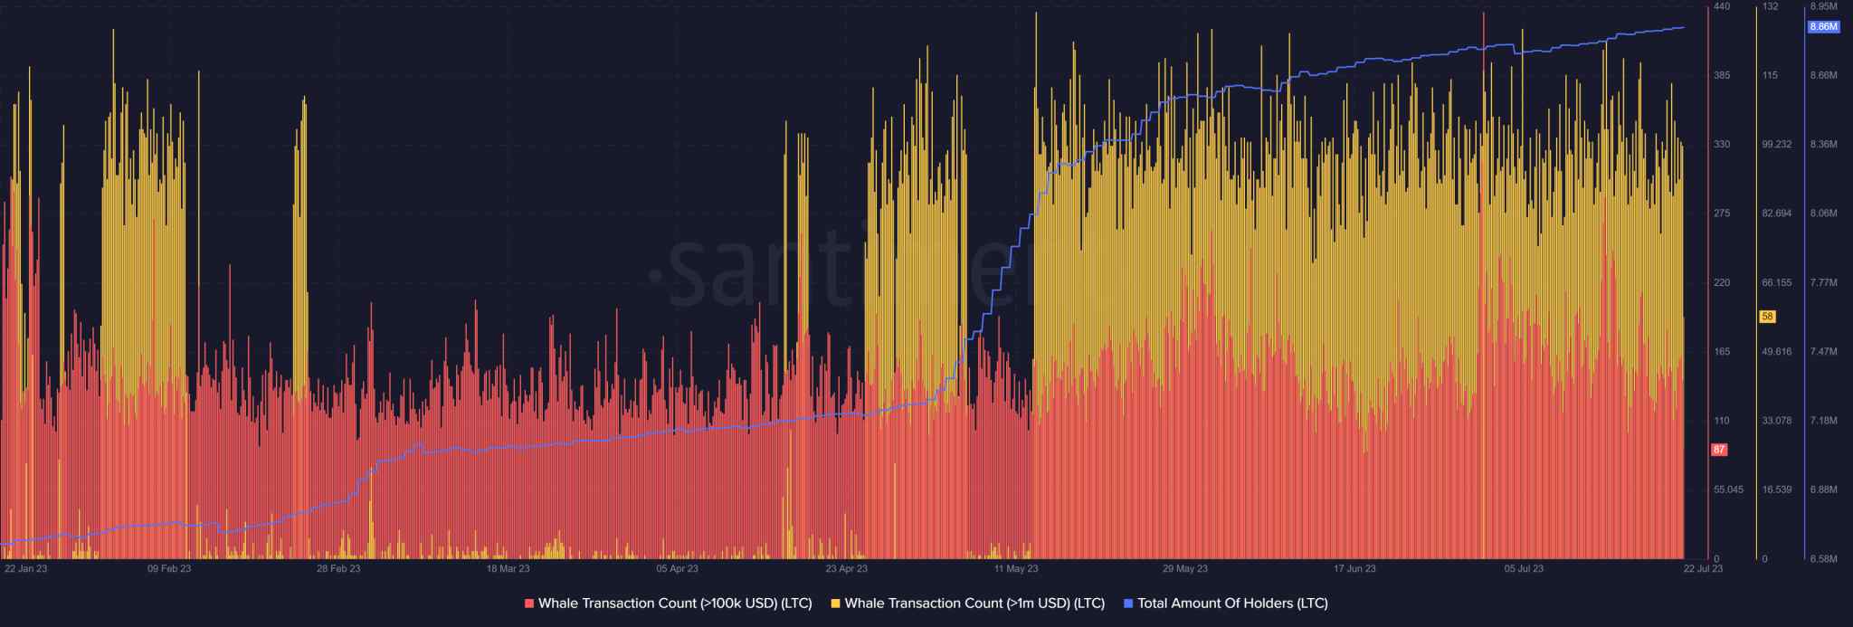Image resolution: width=1853 pixels, height=627 pixels.
Task: Click the yellow 58 value badge
Action: (1767, 317)
